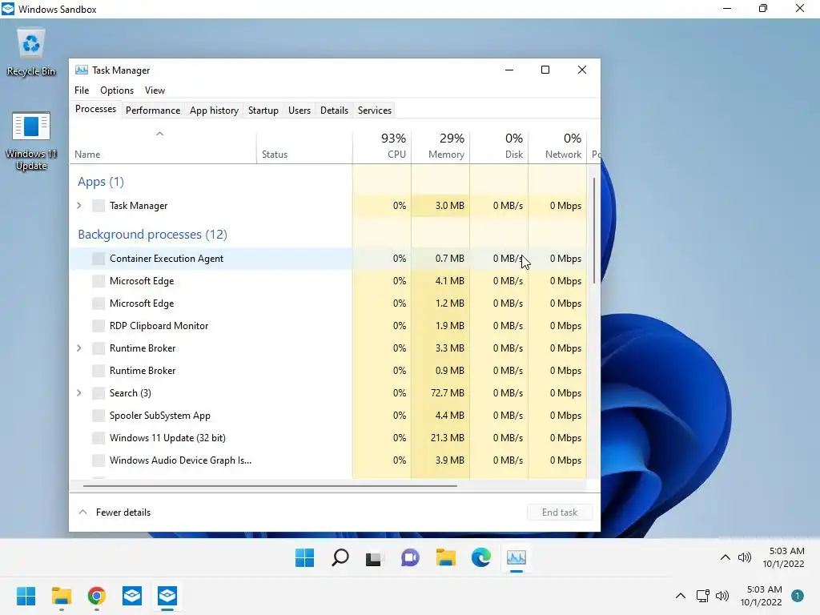Switch to the Startup tab
The height and width of the screenshot is (615, 820).
click(263, 111)
